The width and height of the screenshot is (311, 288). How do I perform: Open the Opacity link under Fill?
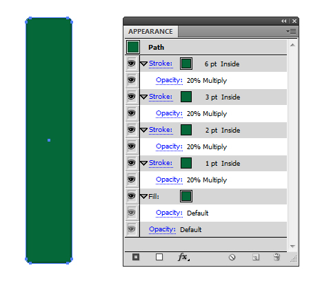(169, 213)
